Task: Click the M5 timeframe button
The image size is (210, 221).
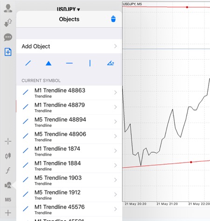Action: click(x=8, y=200)
